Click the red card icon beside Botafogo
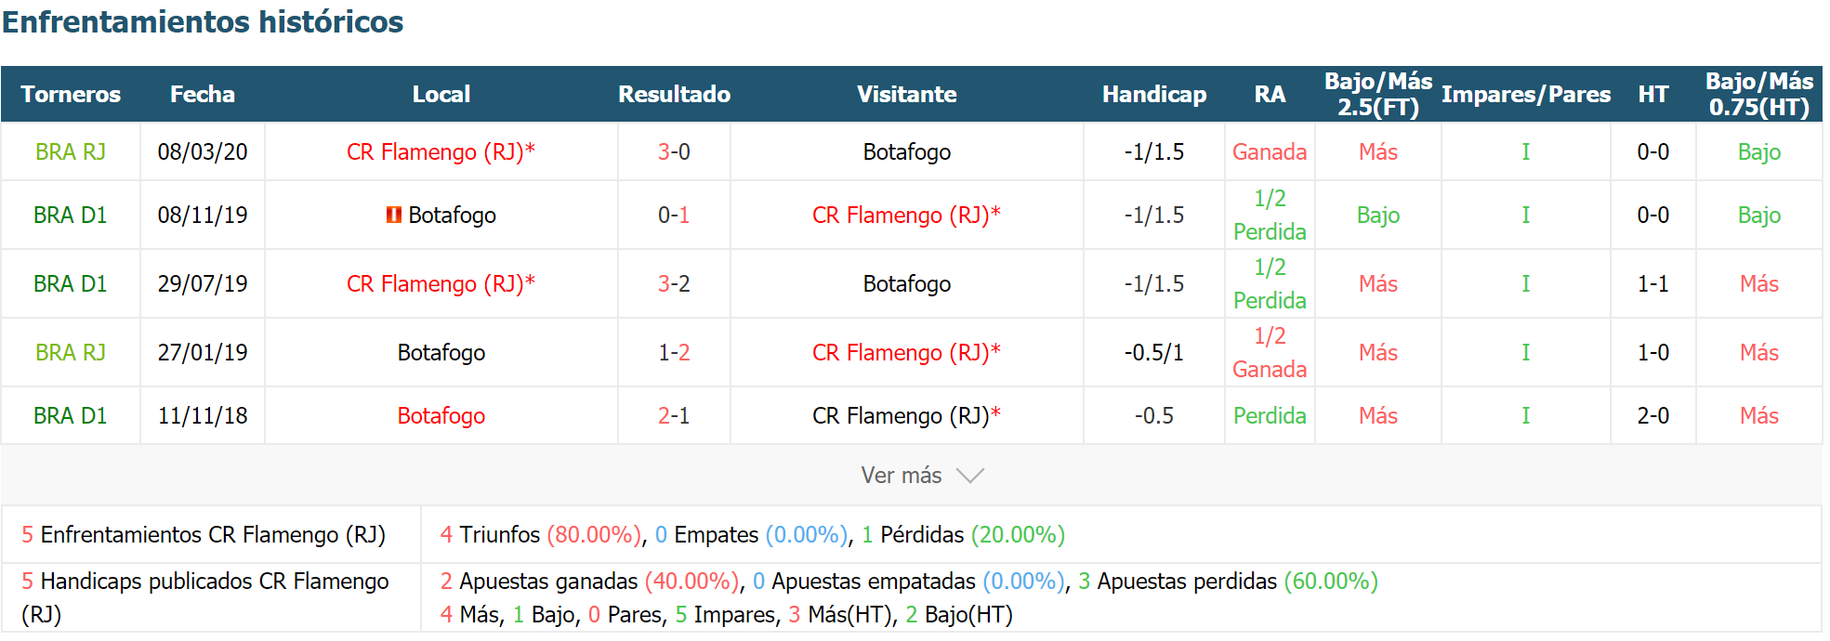Screen dimensions: 1830x641 pos(394,215)
